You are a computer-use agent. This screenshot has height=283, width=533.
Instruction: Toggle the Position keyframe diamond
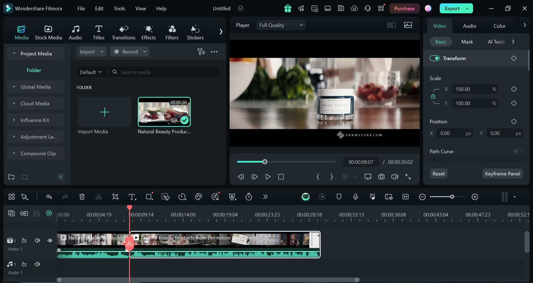point(514,121)
